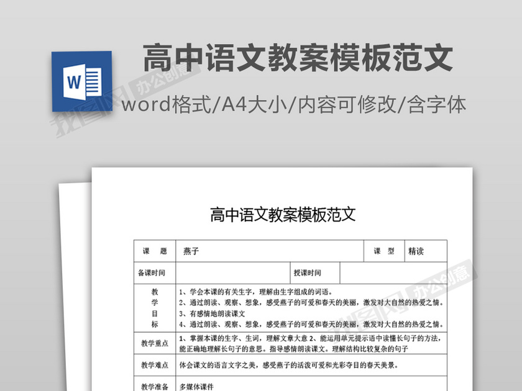
Task: Click the vertical 教学目标 label cell
Action: pyautogui.click(x=155, y=308)
